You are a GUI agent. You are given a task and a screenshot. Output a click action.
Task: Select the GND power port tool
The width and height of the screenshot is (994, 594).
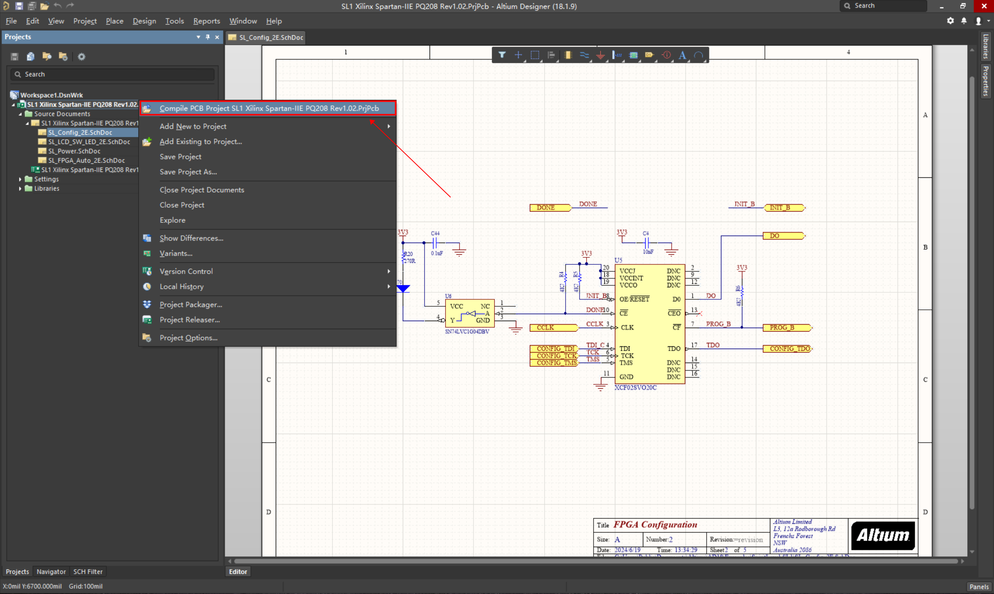point(601,55)
